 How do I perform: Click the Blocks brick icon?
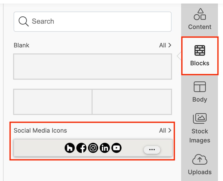tap(200, 50)
